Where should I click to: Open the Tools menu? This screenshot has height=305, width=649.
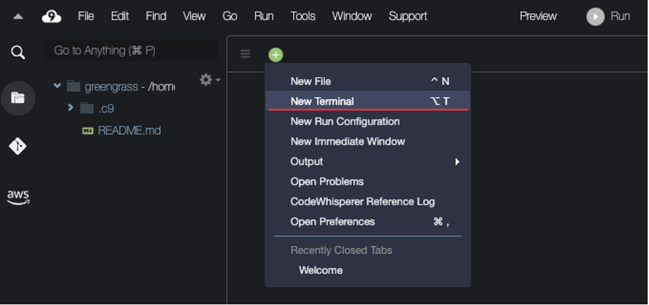[x=302, y=16]
